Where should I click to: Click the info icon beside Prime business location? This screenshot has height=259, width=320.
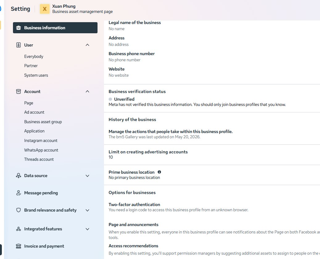(x=160, y=172)
